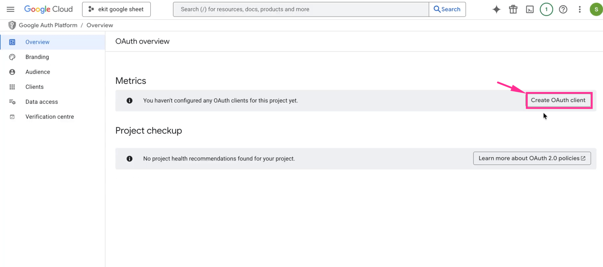Click the 'You haven't configured any OAuth clients' message

coord(221,101)
